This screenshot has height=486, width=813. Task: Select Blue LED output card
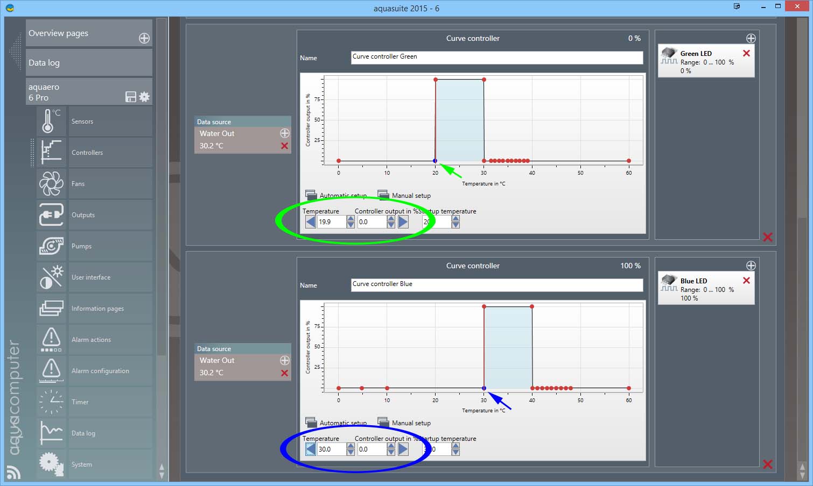pyautogui.click(x=706, y=289)
